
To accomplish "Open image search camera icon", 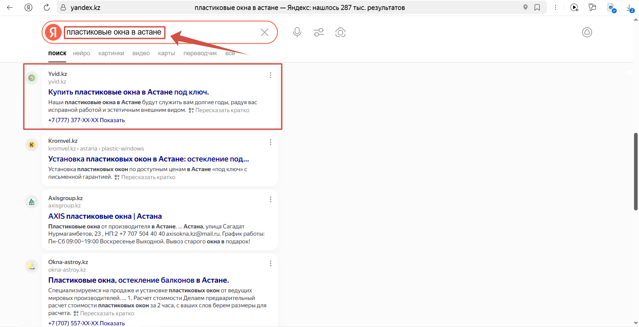I will tap(340, 32).
